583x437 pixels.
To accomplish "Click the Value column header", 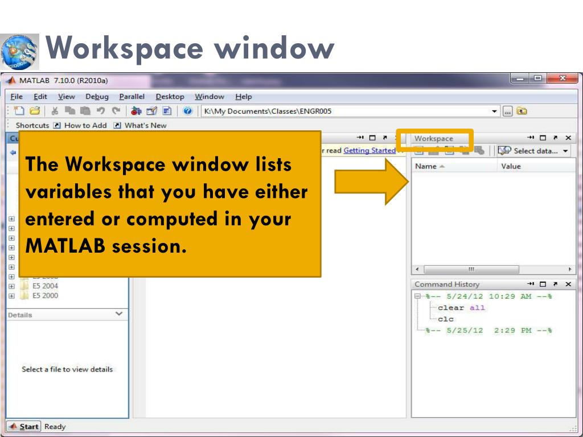I will click(x=511, y=166).
